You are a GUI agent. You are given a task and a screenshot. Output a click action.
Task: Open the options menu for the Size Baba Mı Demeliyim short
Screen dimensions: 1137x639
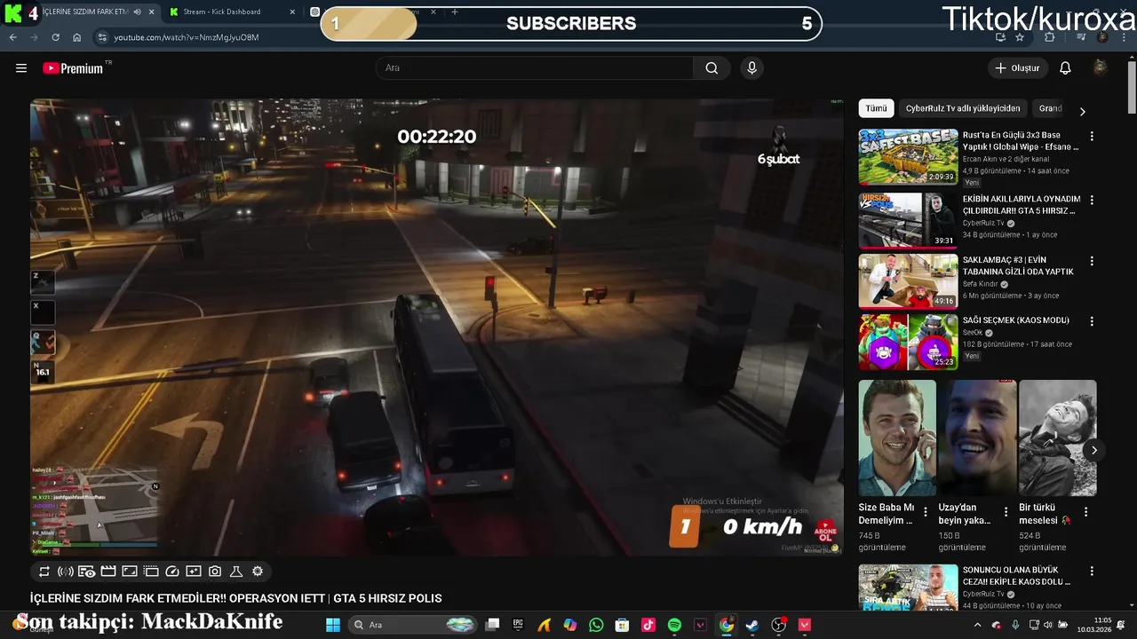926,512
